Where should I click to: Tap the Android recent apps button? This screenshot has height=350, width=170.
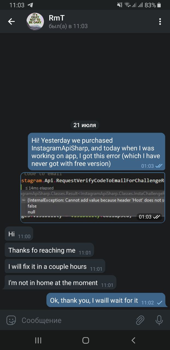38,340
